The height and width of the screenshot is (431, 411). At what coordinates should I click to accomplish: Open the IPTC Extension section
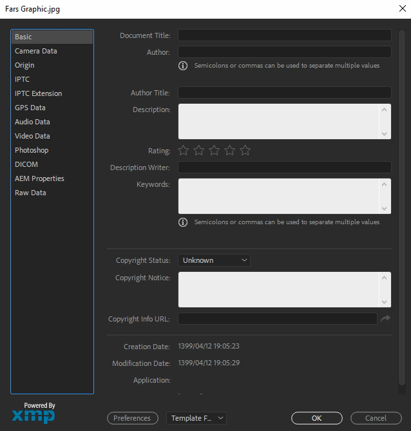pyautogui.click(x=39, y=93)
